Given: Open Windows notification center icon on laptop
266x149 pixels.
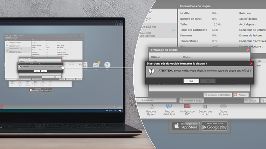Looking at the screenshot, I should pos(120,111).
